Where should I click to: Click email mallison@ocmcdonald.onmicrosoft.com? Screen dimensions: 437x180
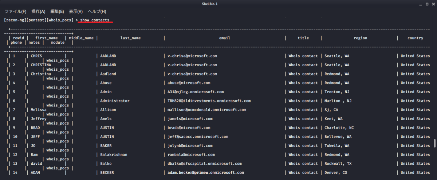[x=207, y=110]
